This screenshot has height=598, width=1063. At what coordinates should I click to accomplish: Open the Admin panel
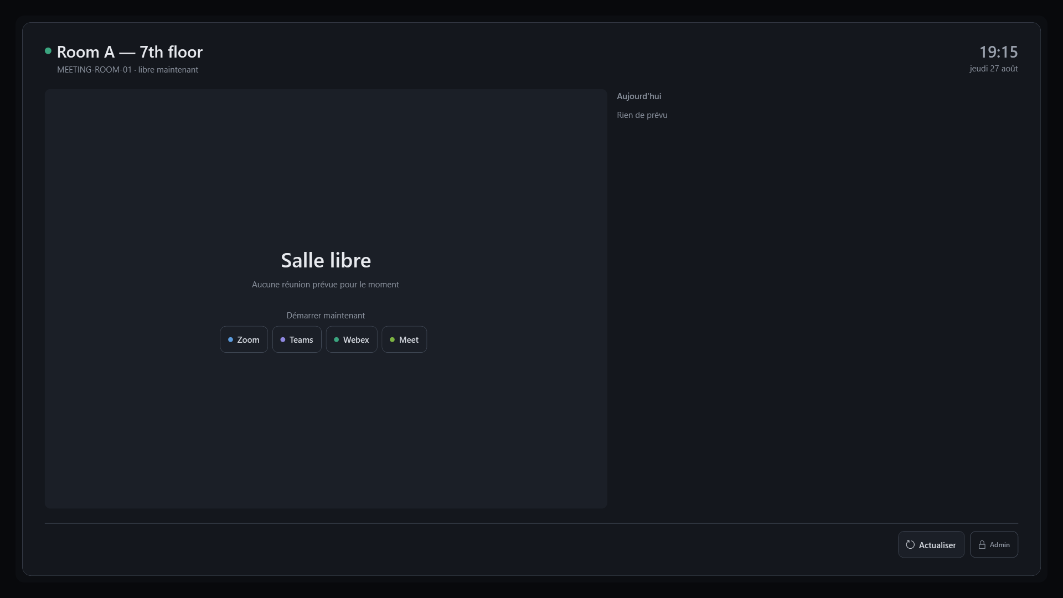click(994, 545)
